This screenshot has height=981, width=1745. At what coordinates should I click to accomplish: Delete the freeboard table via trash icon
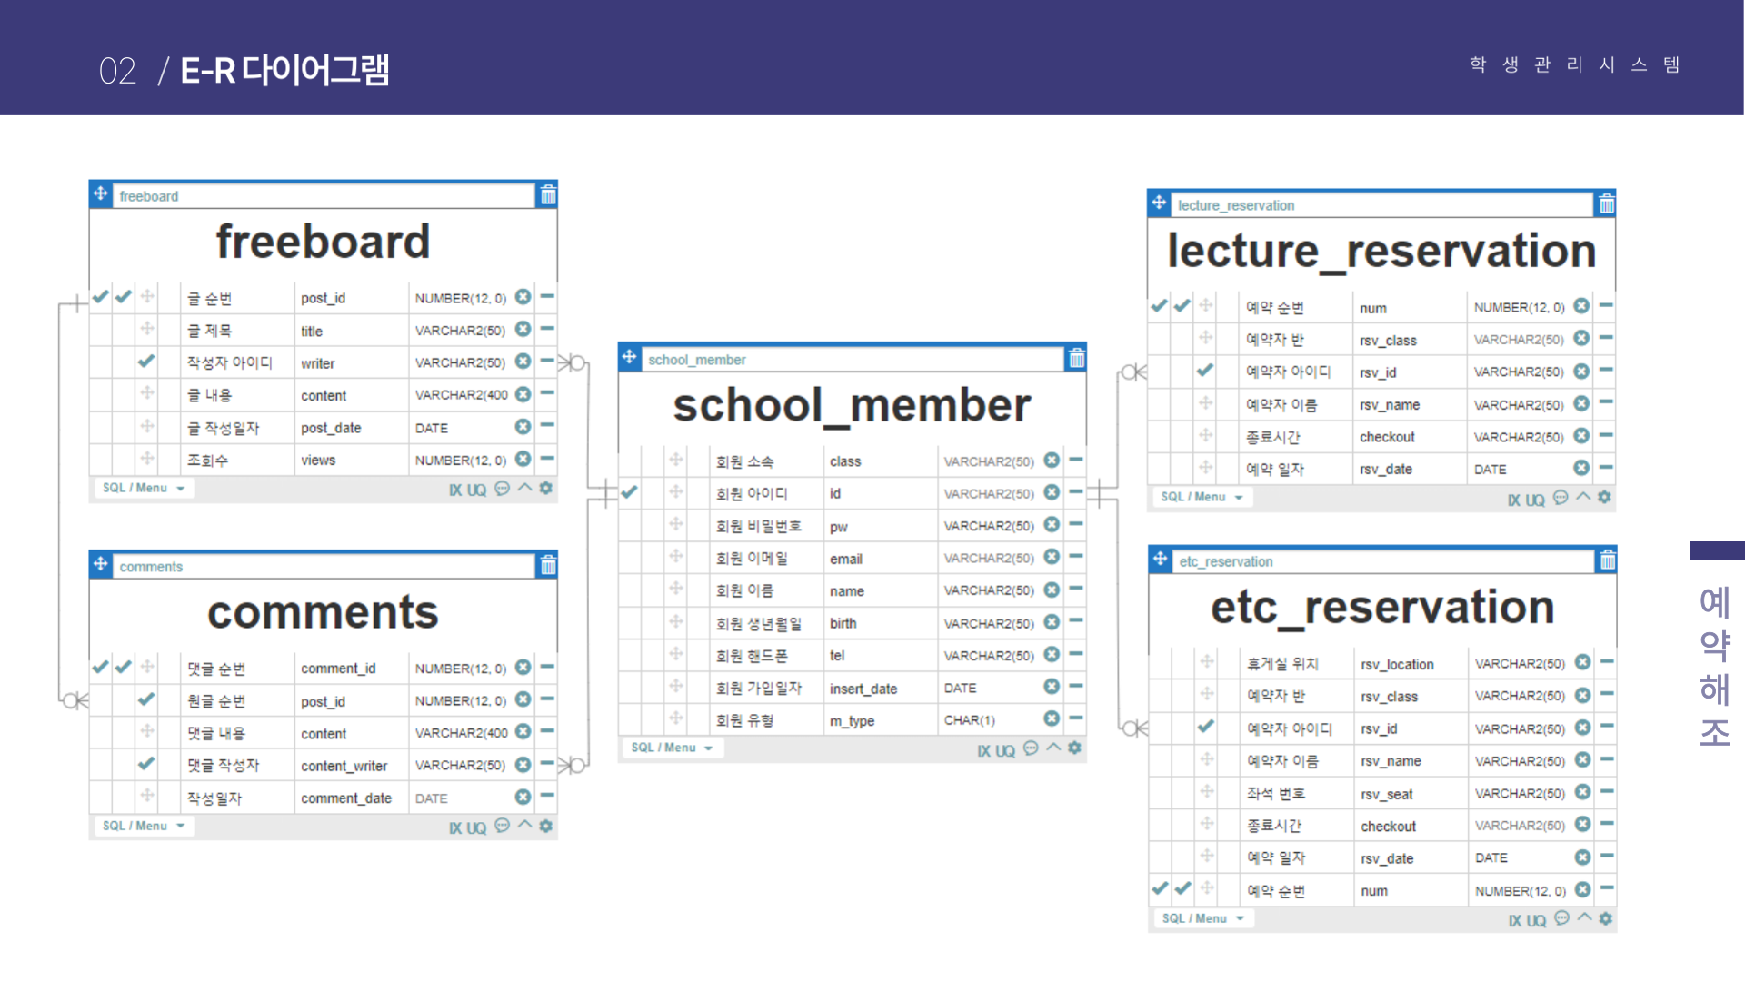(548, 195)
